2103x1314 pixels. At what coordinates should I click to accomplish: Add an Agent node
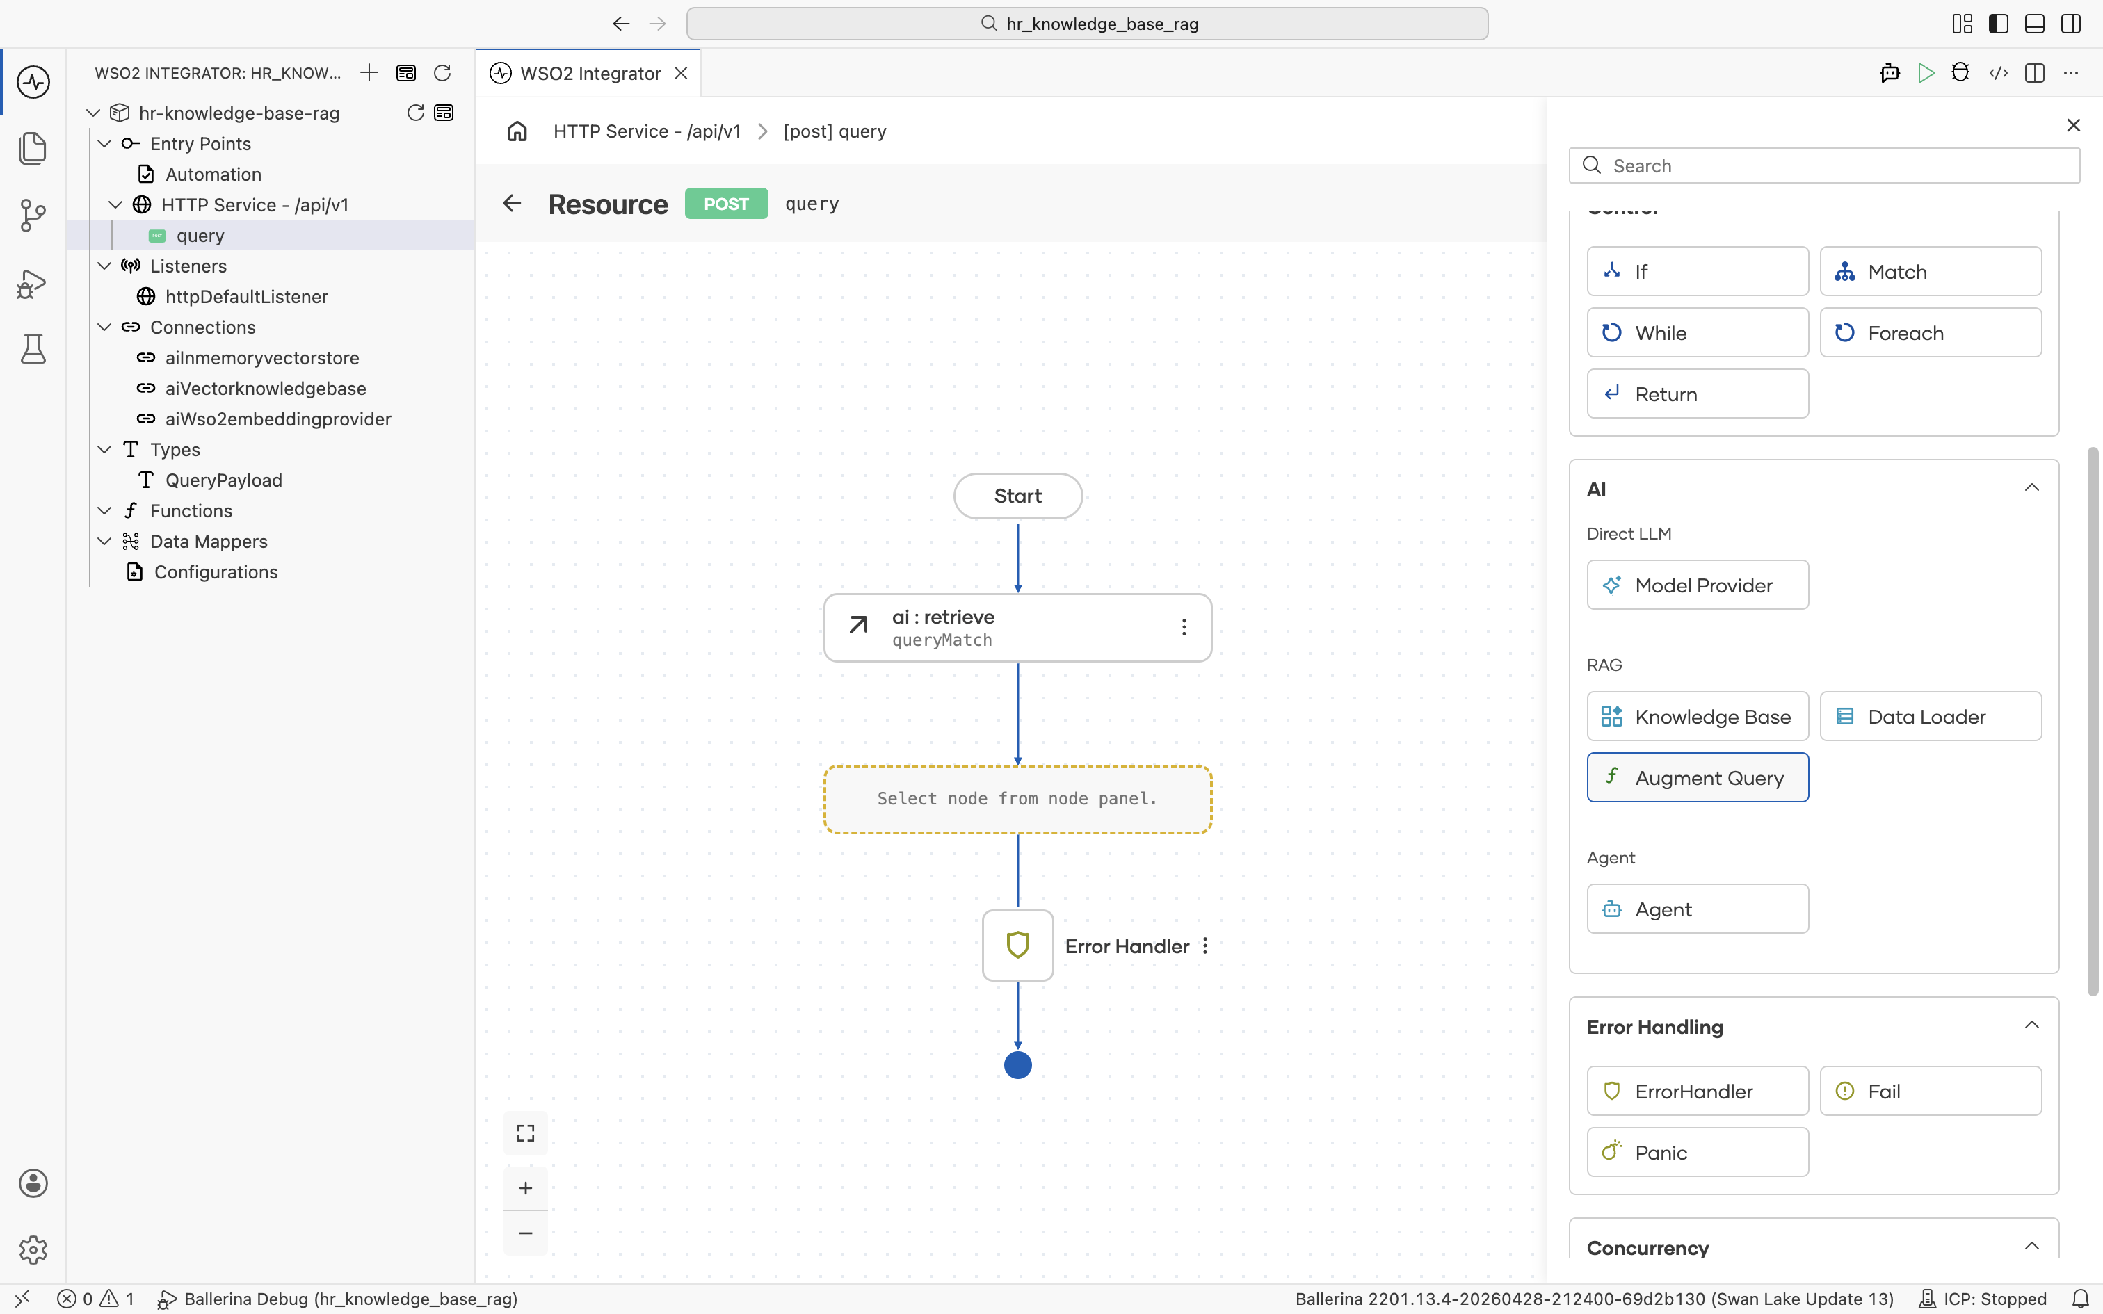point(1697,909)
